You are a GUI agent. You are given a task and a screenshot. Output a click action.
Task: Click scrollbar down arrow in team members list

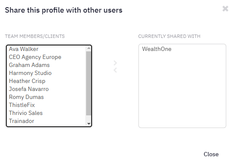(x=89, y=123)
